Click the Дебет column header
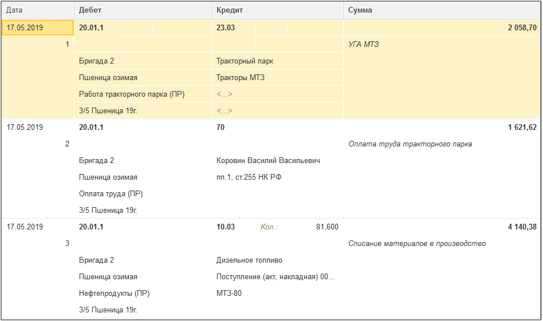This screenshot has height=321, width=543. (143, 10)
